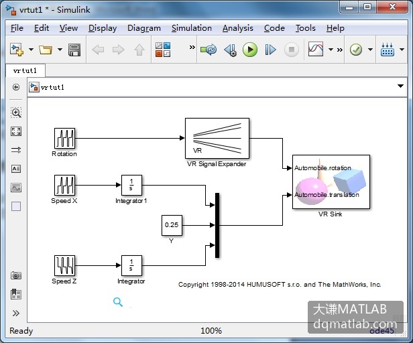Select the Zoom In palette tool

click(x=16, y=113)
